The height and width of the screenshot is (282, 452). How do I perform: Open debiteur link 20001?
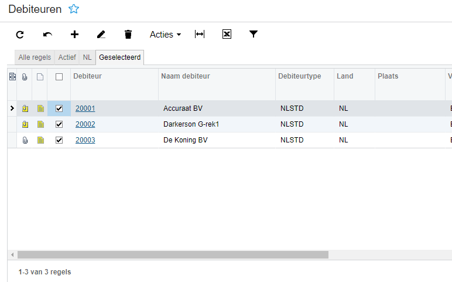85,108
